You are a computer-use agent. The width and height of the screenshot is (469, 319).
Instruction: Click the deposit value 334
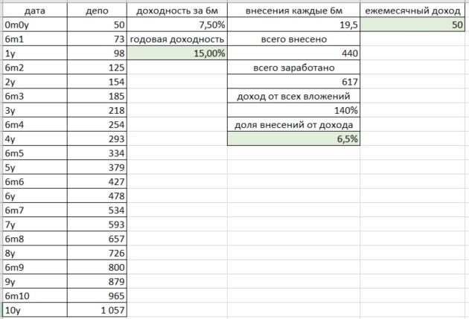[x=97, y=153]
